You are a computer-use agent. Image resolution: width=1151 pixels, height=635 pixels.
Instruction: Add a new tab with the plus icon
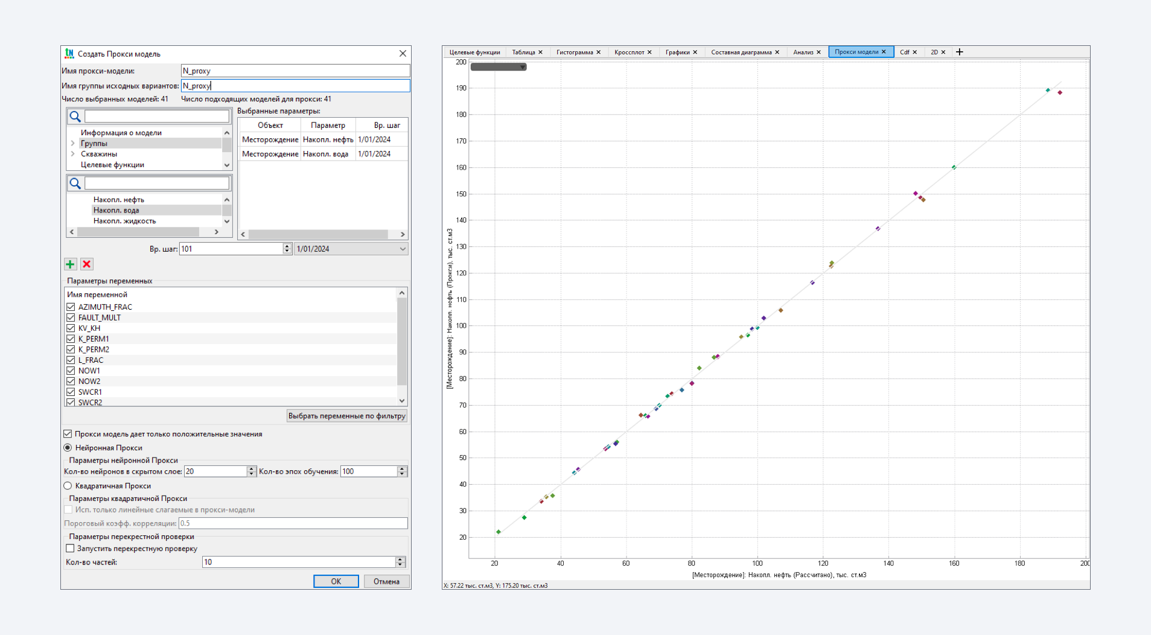(960, 52)
